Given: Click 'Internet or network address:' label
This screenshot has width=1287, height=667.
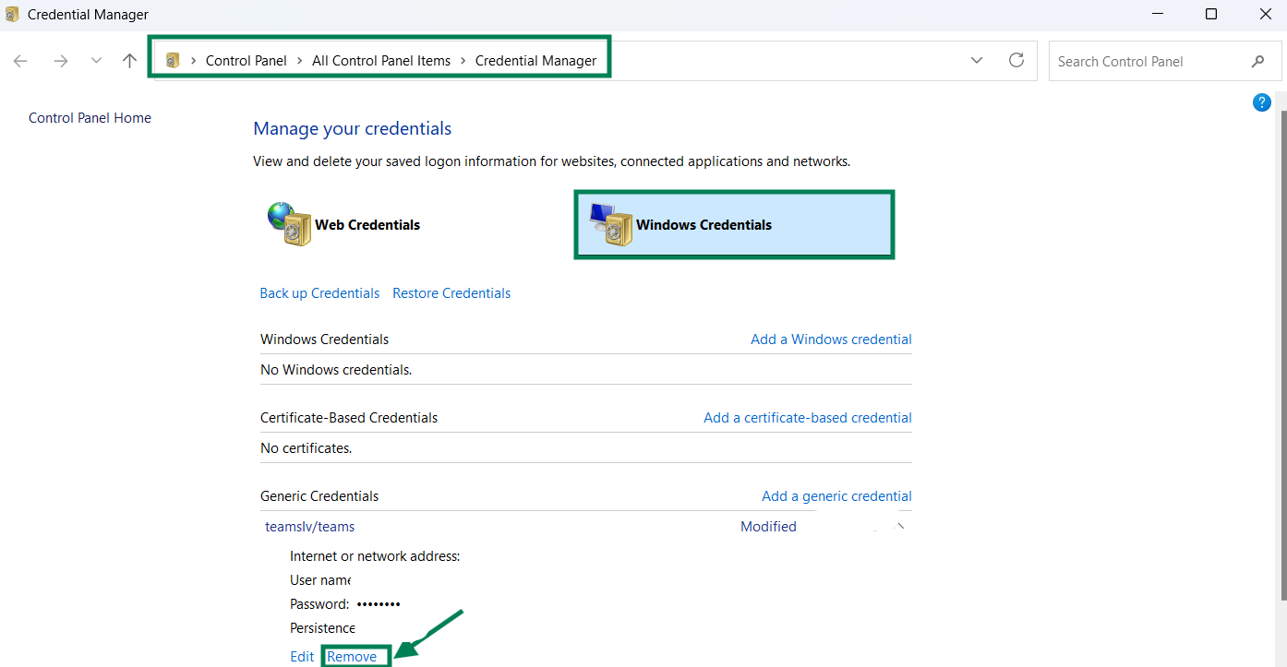Looking at the screenshot, I should pos(375,556).
